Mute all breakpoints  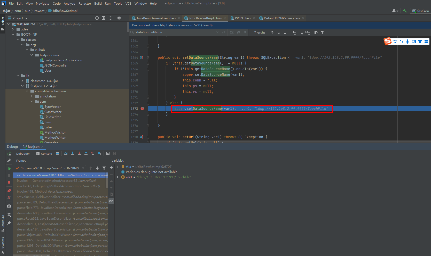click(9, 198)
